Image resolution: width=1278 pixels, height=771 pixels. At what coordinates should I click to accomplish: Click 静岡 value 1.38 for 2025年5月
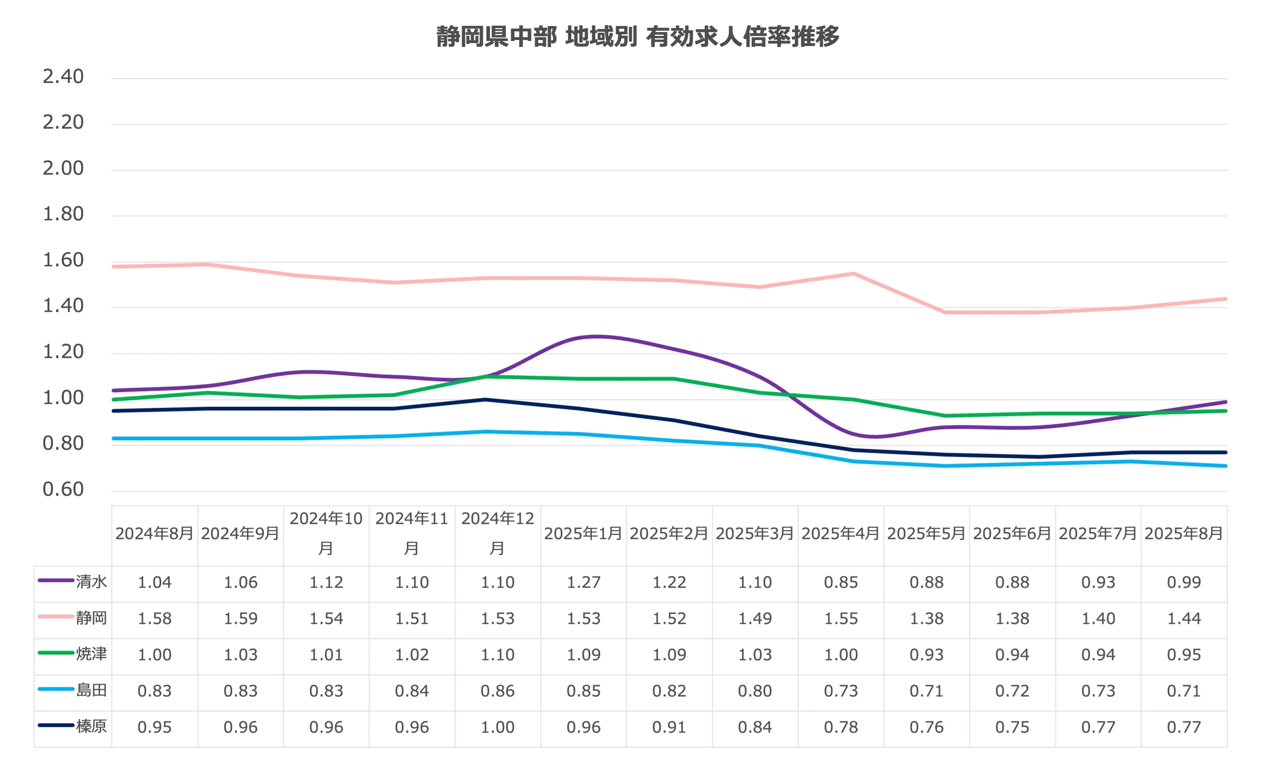point(926,619)
